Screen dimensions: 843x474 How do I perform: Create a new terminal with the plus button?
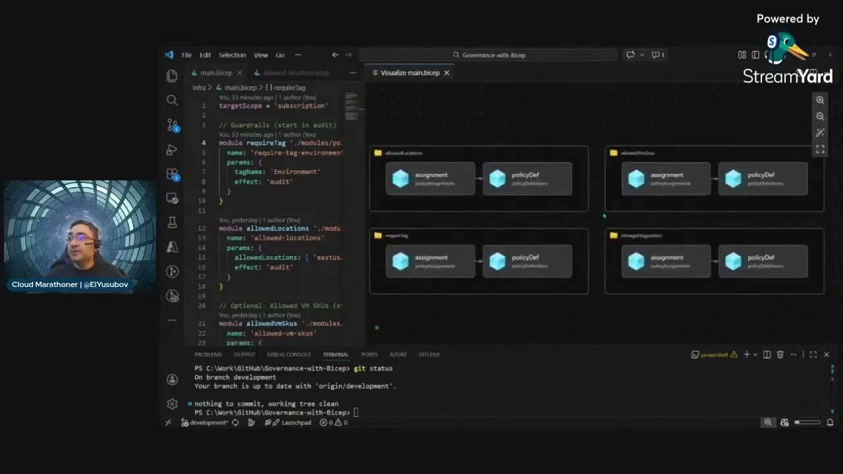pos(747,354)
